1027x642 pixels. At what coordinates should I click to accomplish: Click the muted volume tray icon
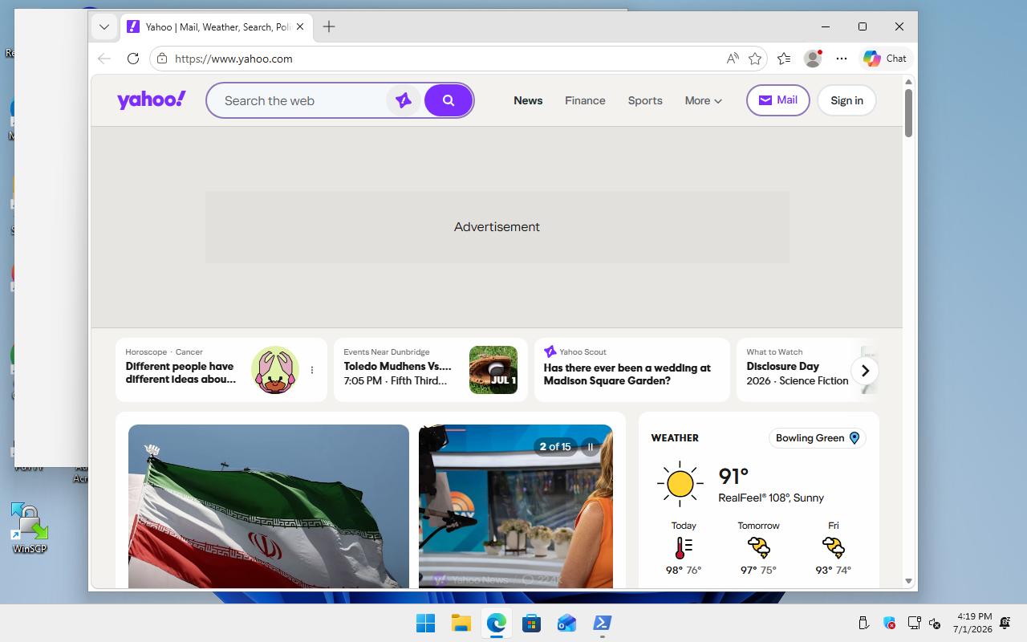tap(935, 623)
